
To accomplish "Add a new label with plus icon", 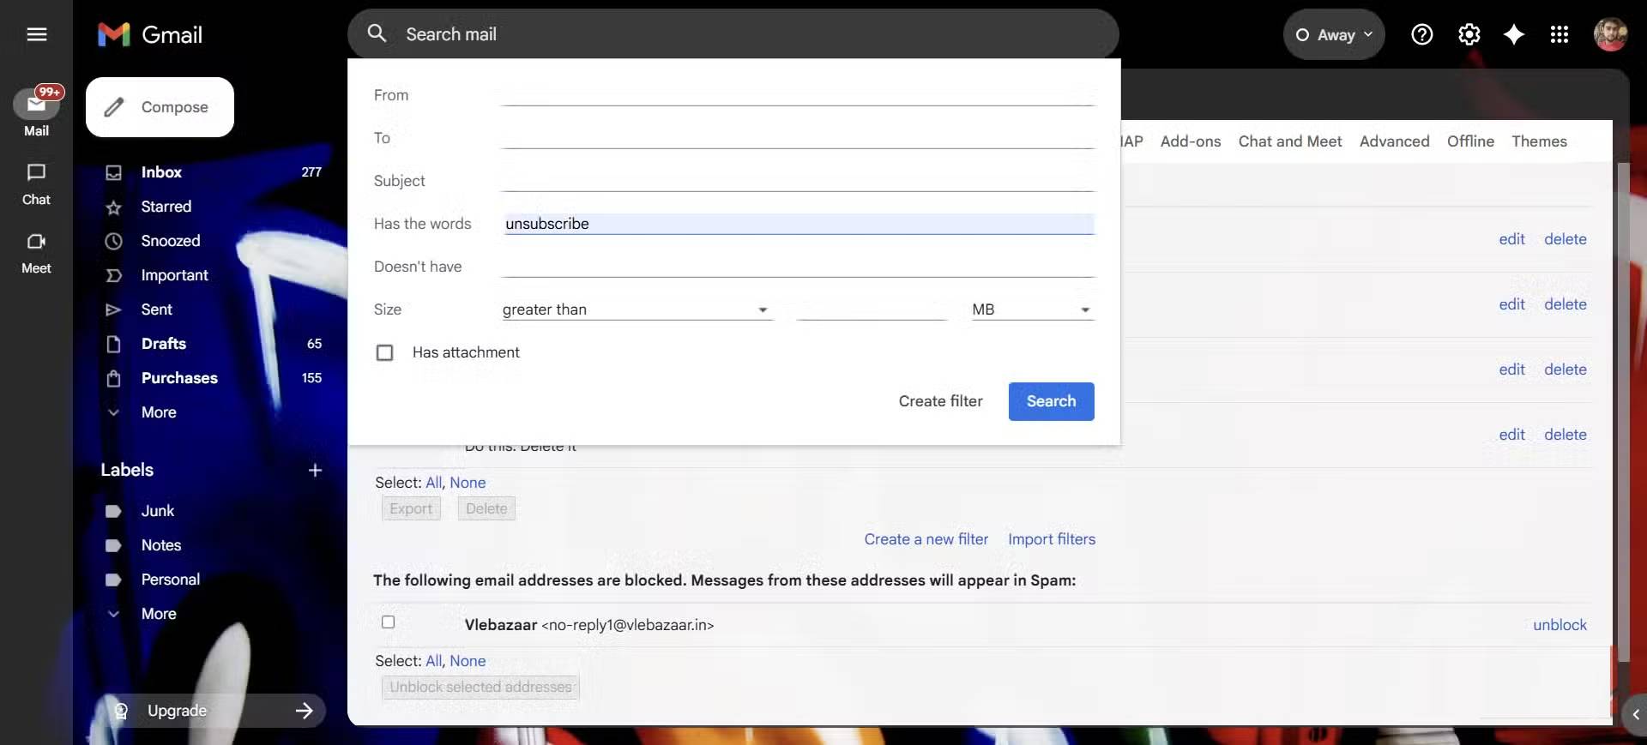I will pos(315,470).
